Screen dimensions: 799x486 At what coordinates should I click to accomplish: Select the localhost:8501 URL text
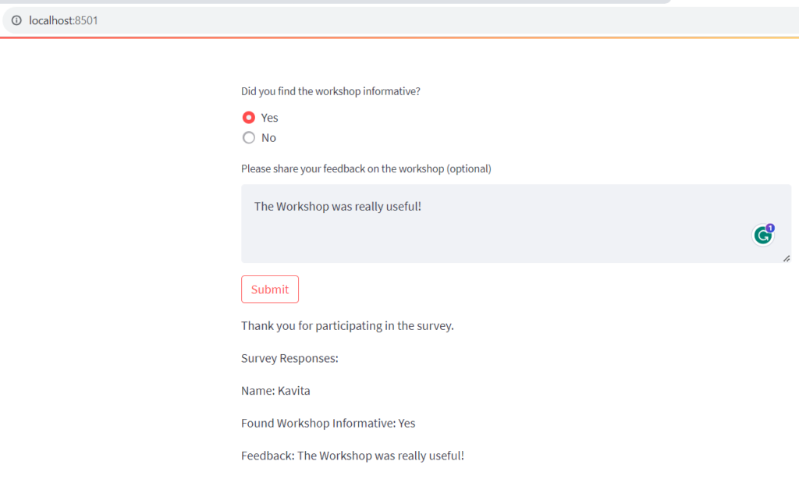[x=62, y=20]
